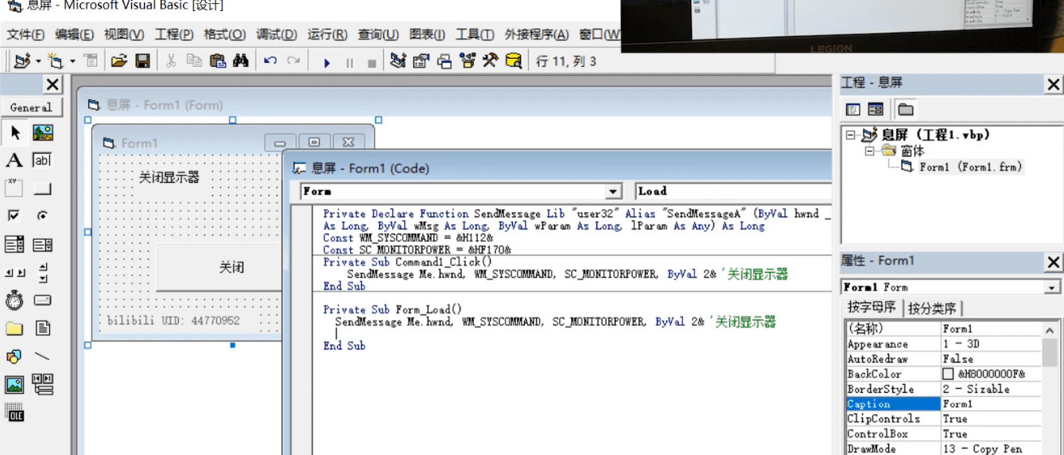Save the project with the floppy icon

pos(142,61)
